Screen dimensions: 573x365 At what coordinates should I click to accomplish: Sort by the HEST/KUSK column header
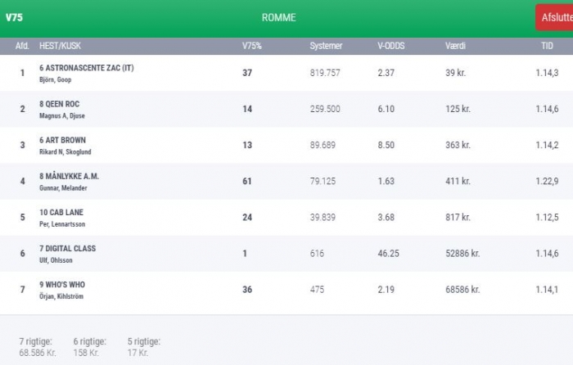click(59, 47)
